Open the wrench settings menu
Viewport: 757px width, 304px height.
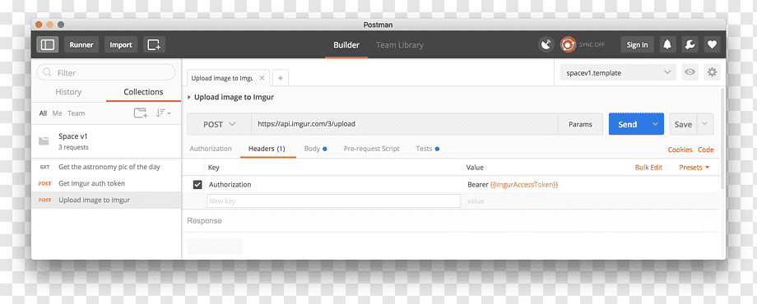click(690, 45)
